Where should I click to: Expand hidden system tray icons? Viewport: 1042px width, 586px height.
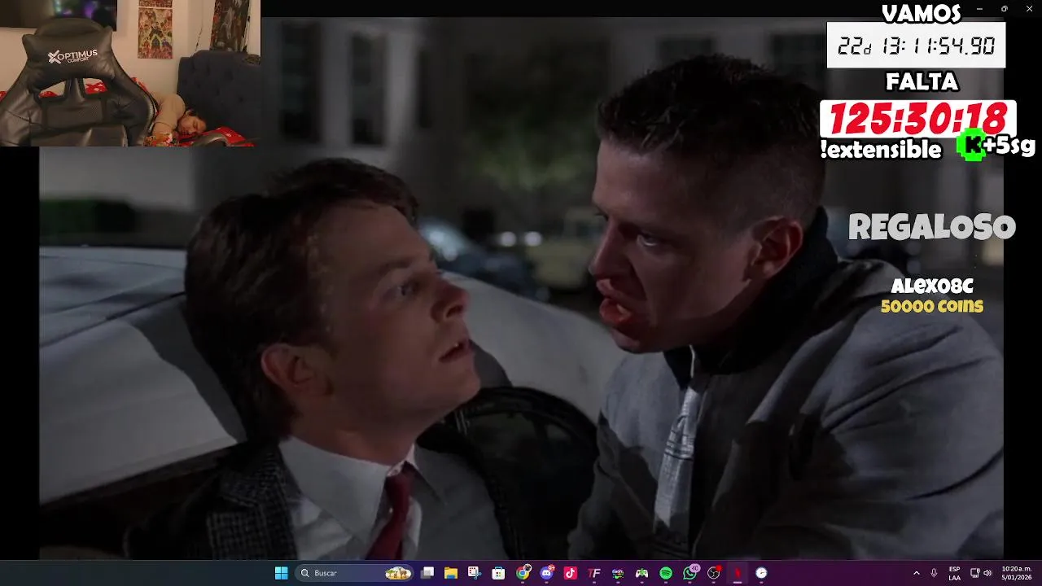(917, 573)
